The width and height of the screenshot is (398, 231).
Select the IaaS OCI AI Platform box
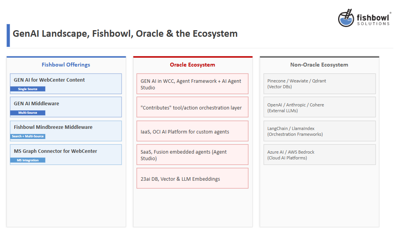(x=192, y=131)
